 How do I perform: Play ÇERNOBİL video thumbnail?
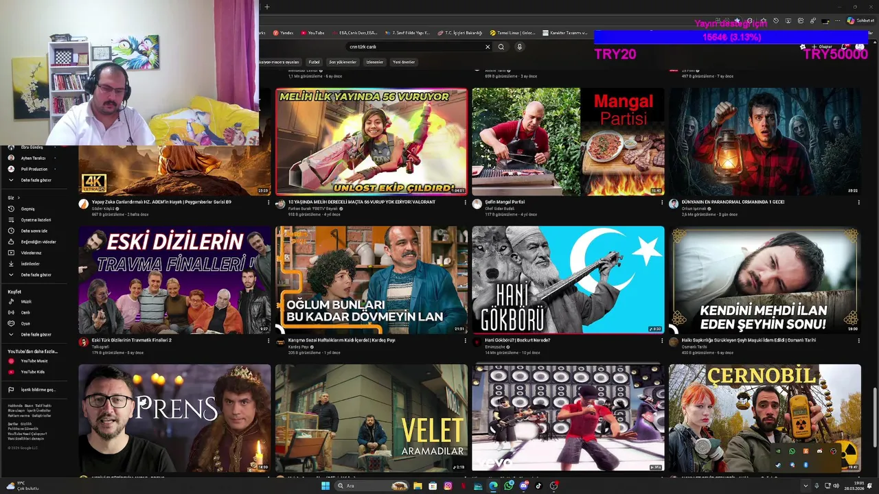[765, 418]
